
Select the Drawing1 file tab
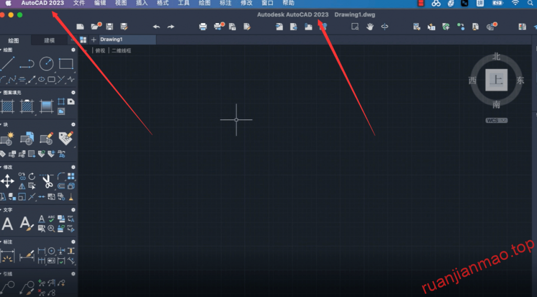127,39
